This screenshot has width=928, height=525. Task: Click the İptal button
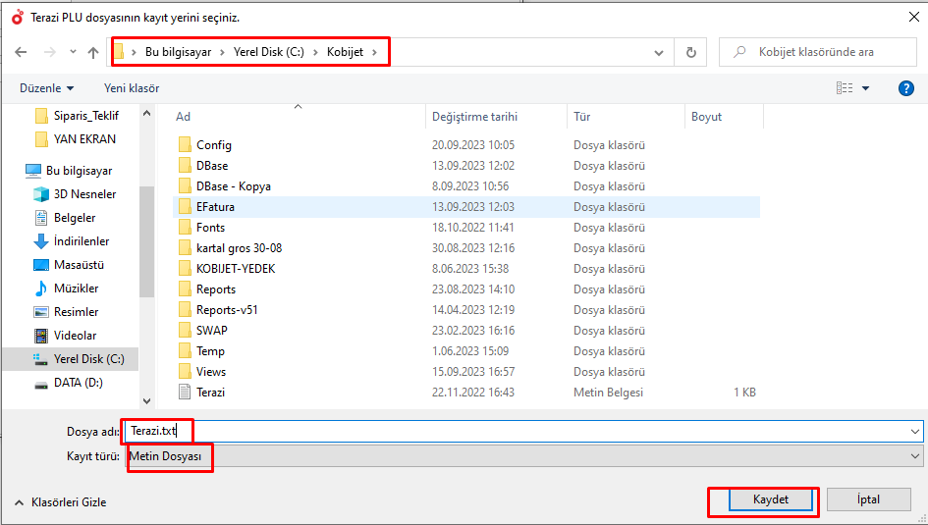[x=868, y=499]
